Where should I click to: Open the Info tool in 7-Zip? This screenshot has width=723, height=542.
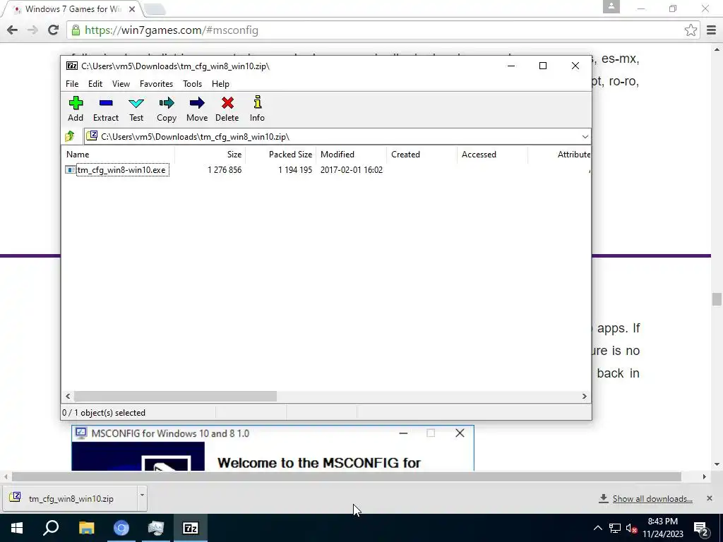click(257, 109)
